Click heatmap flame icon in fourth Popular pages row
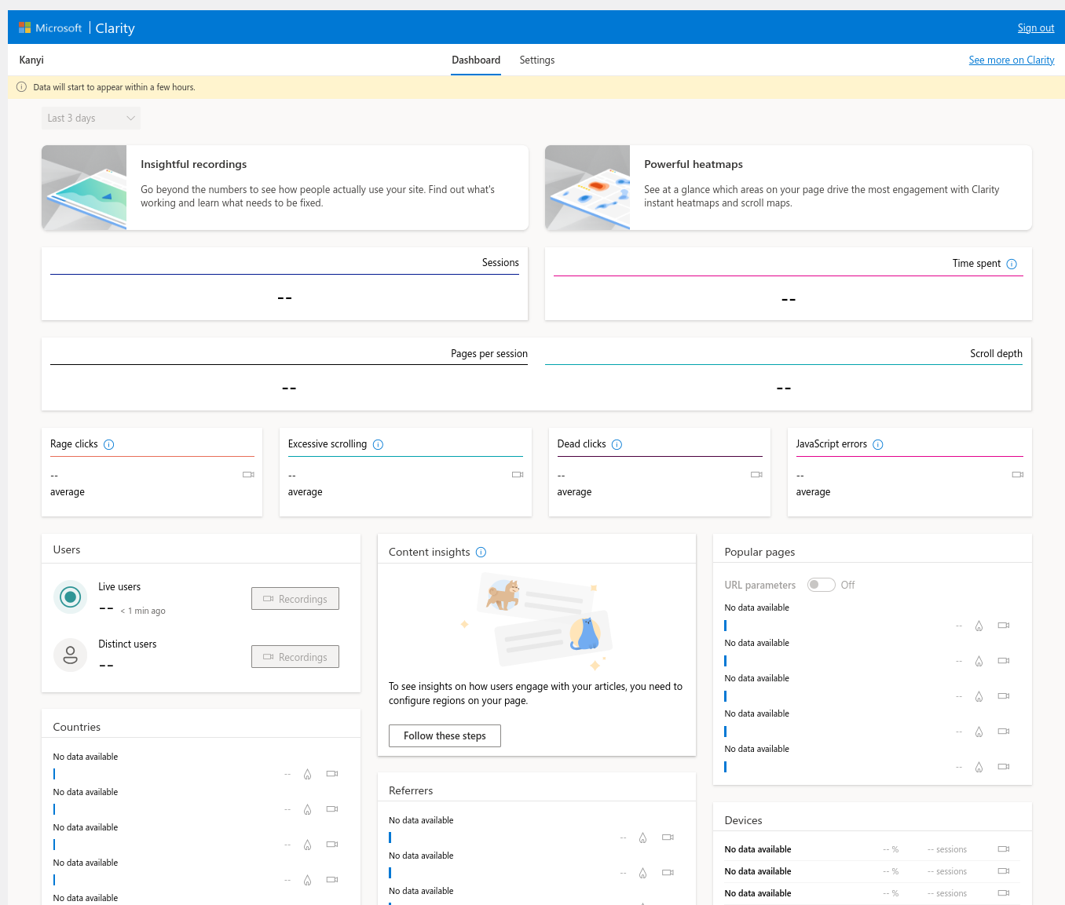The height and width of the screenshot is (905, 1065). (979, 732)
